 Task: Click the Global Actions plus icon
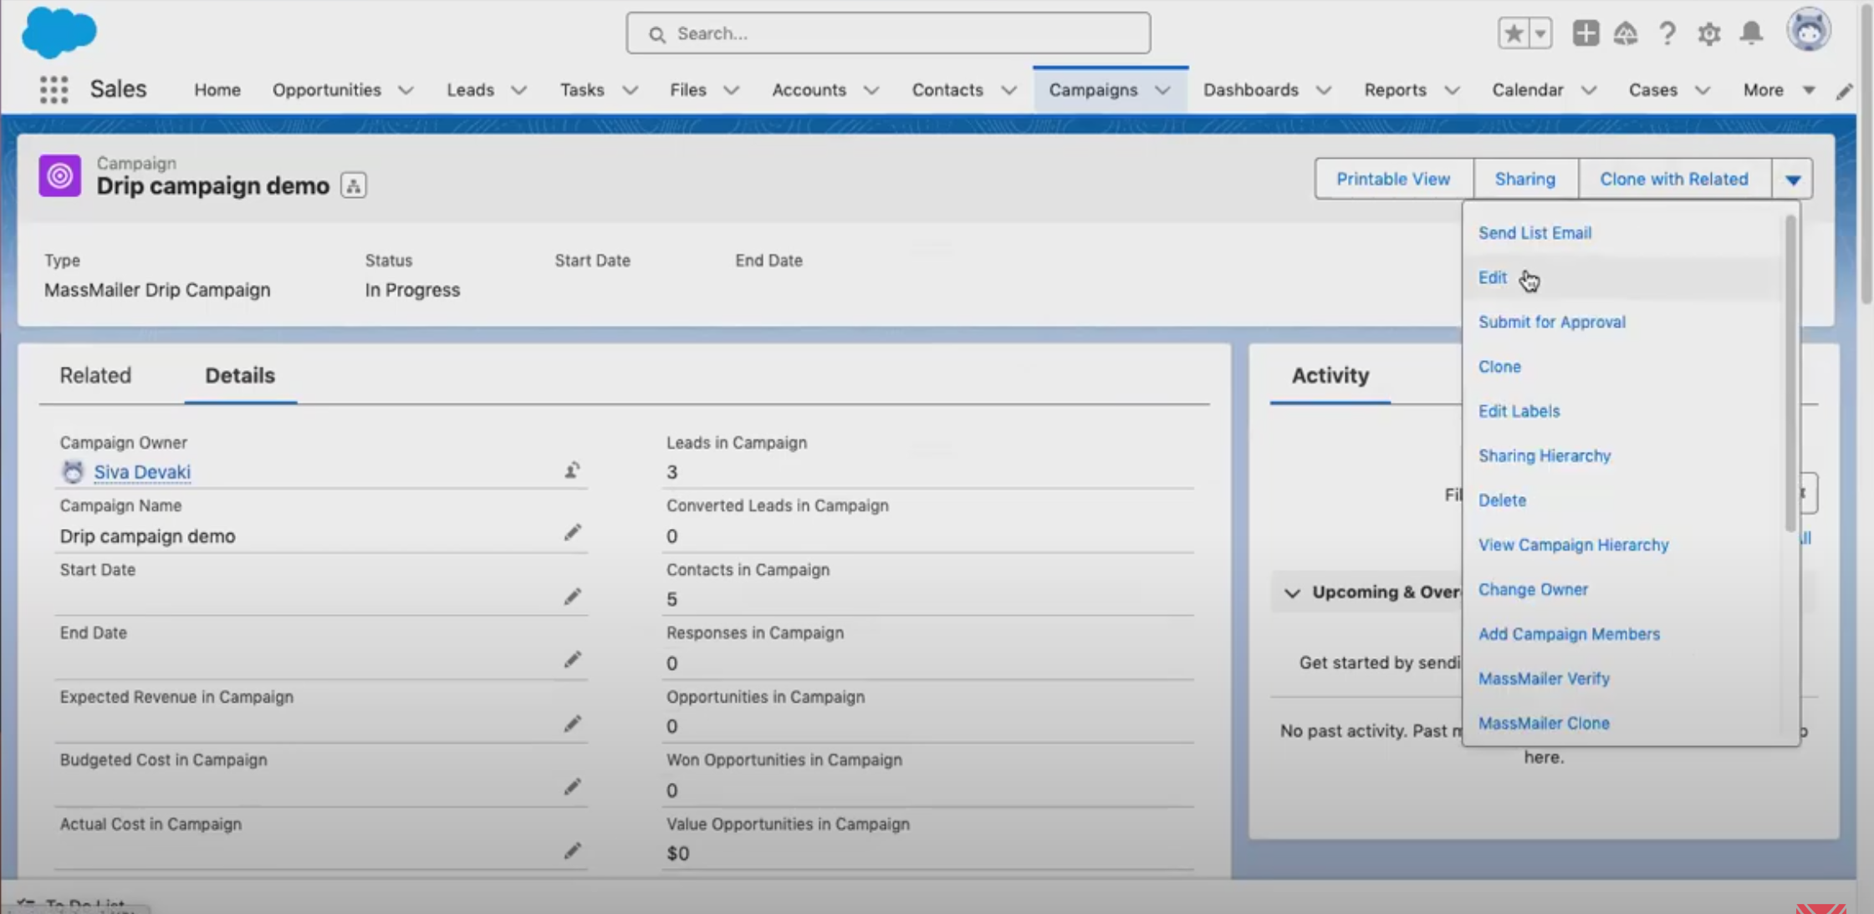(1585, 33)
